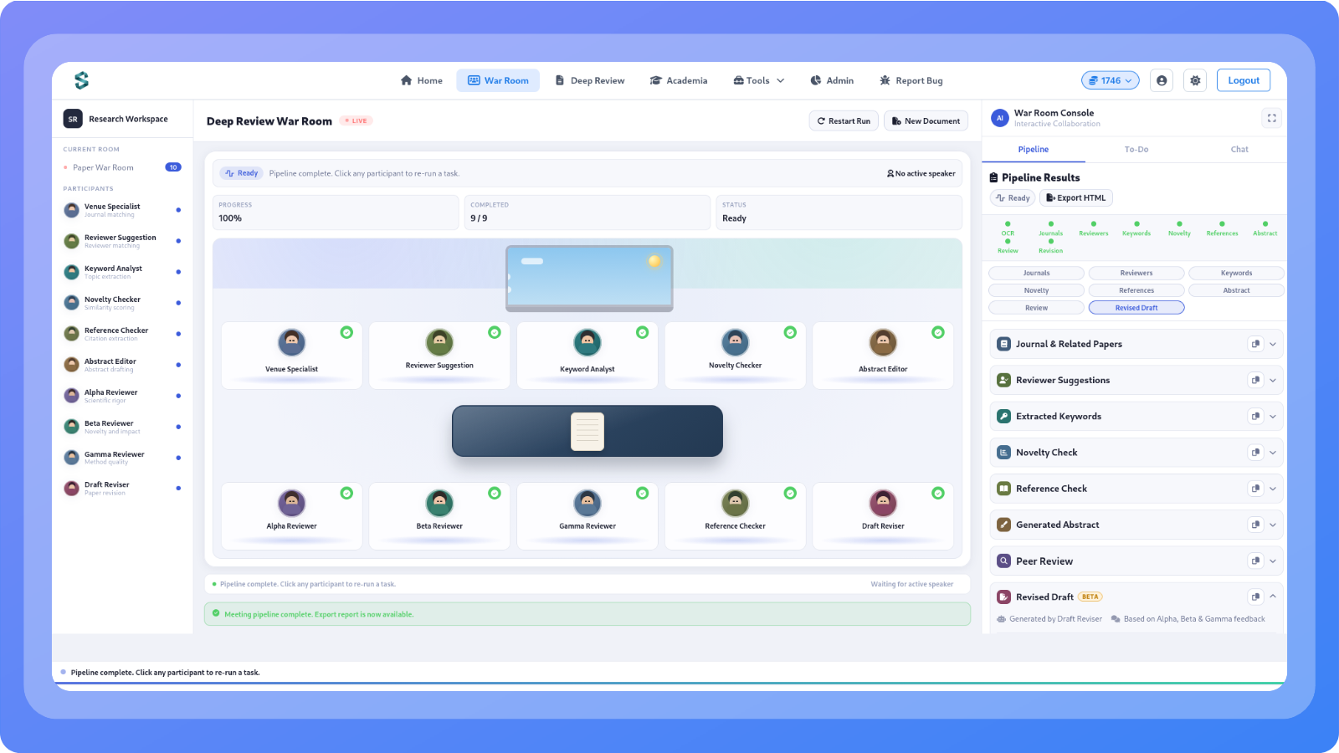Select the Review filter chip
Image resolution: width=1339 pixels, height=753 pixels.
pyautogui.click(x=1036, y=308)
